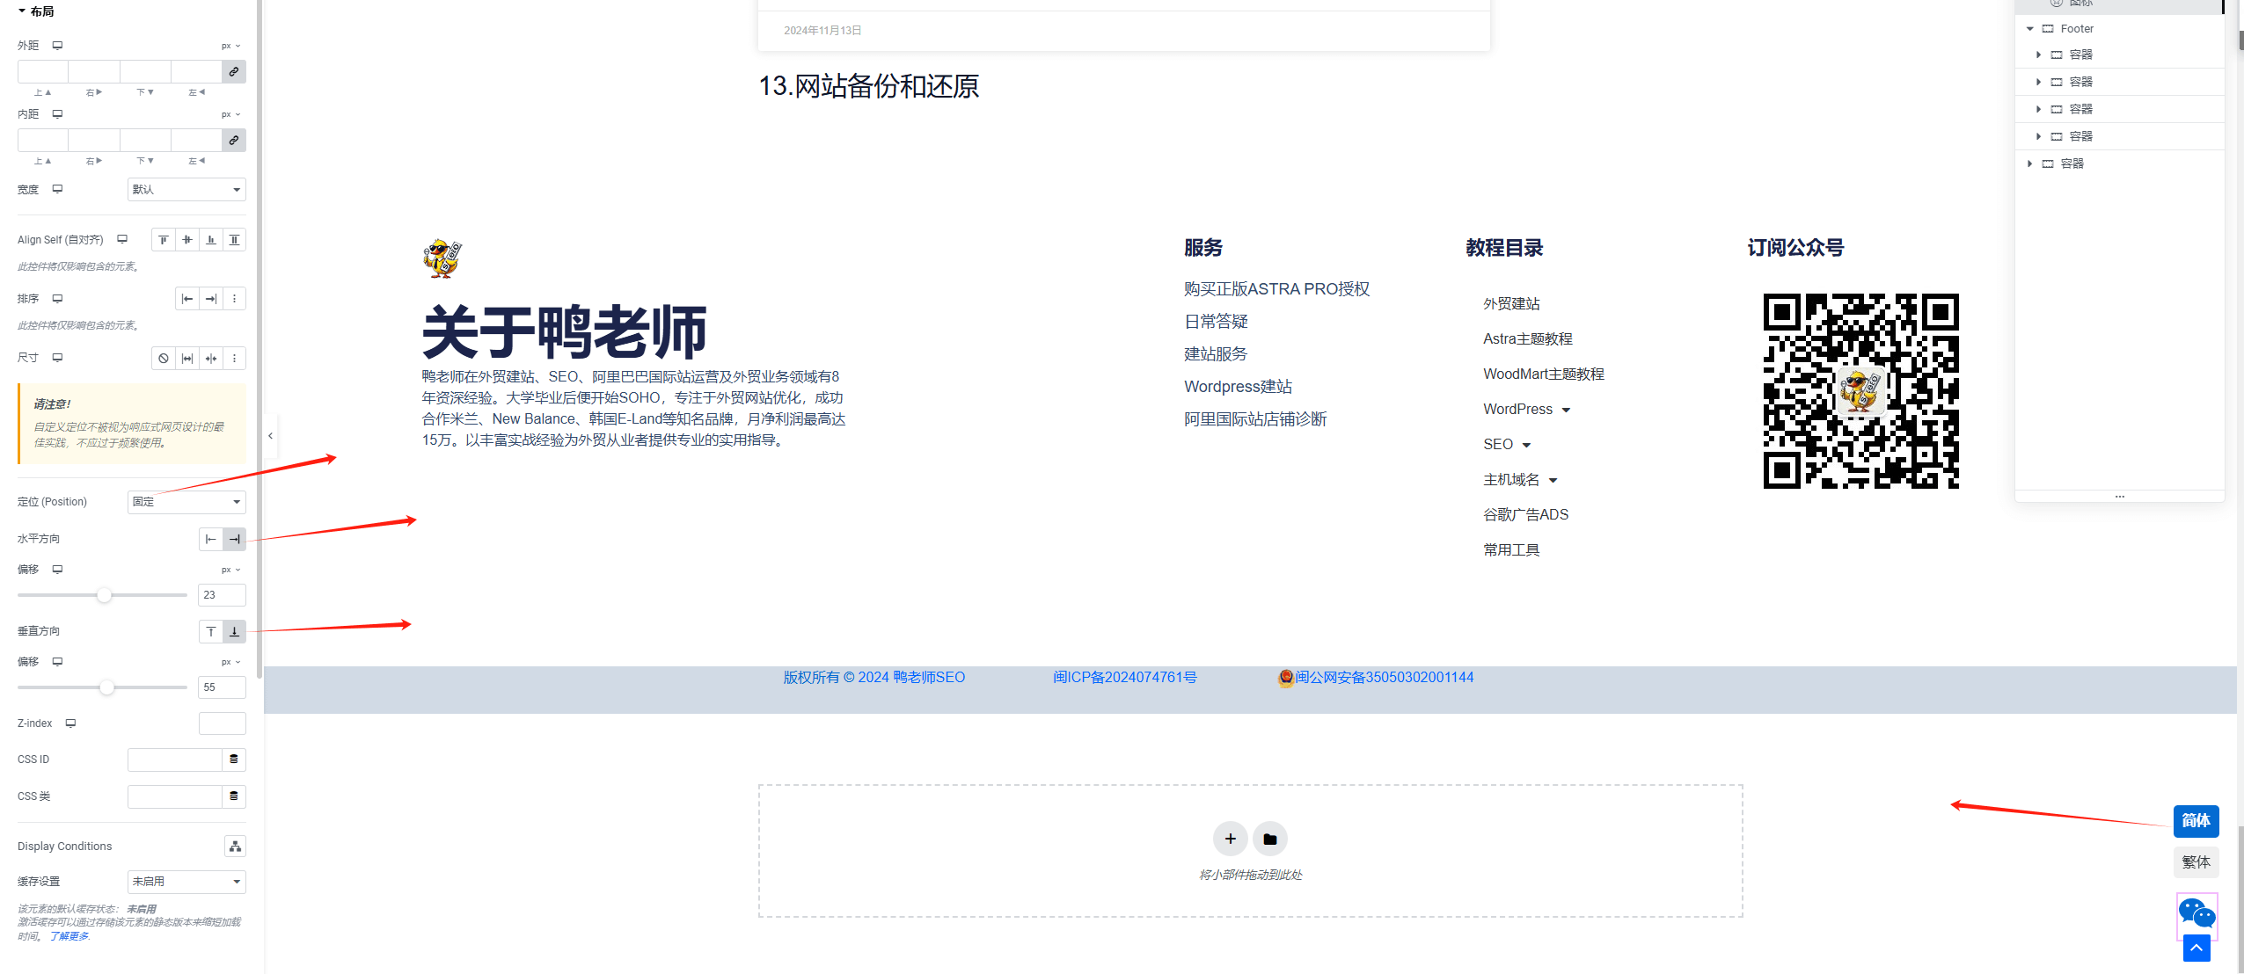
Task: Click the WeChat floating icon
Action: (2196, 913)
